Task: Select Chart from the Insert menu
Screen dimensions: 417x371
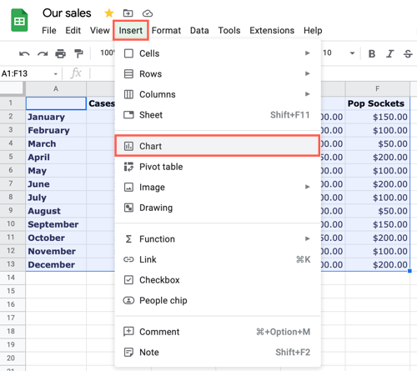Action: click(x=218, y=146)
